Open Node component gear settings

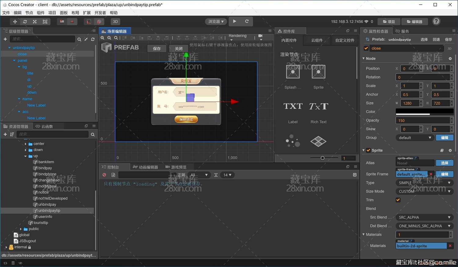pyautogui.click(x=450, y=59)
